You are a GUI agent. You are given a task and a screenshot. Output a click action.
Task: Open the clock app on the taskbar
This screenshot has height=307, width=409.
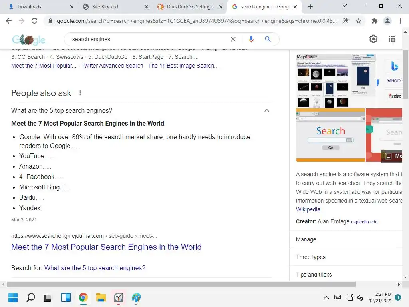coord(118,297)
